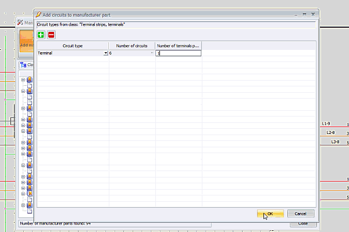Click the L2-8 wire label in schematic

point(330,133)
